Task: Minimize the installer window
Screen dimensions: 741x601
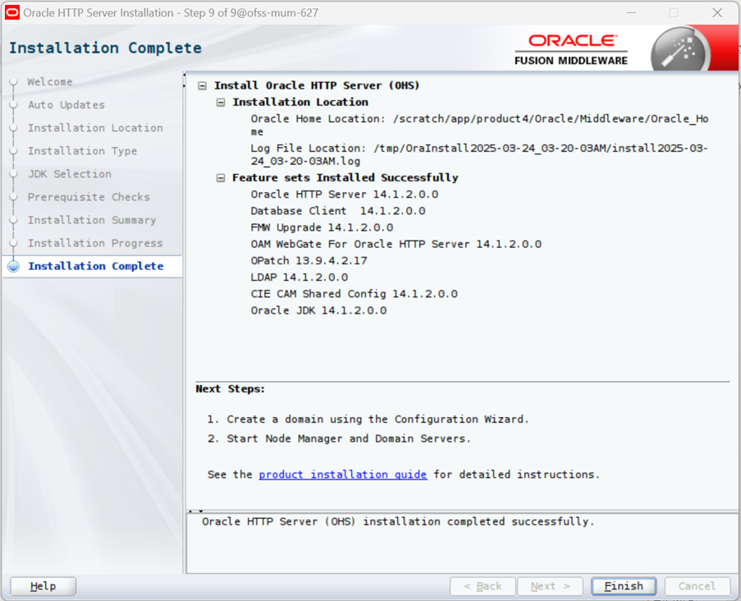Action: click(x=631, y=13)
